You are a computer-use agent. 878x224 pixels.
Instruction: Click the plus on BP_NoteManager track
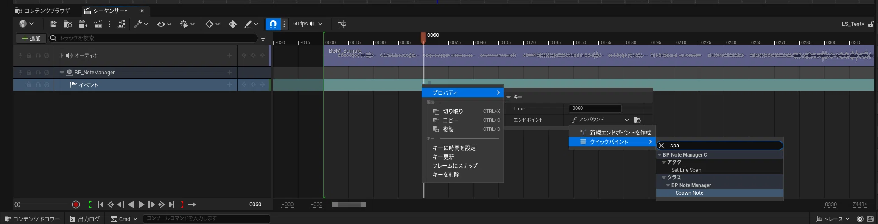pyautogui.click(x=230, y=72)
